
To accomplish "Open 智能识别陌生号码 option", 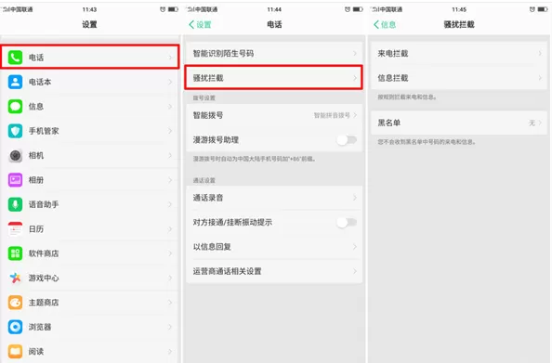I will (274, 54).
